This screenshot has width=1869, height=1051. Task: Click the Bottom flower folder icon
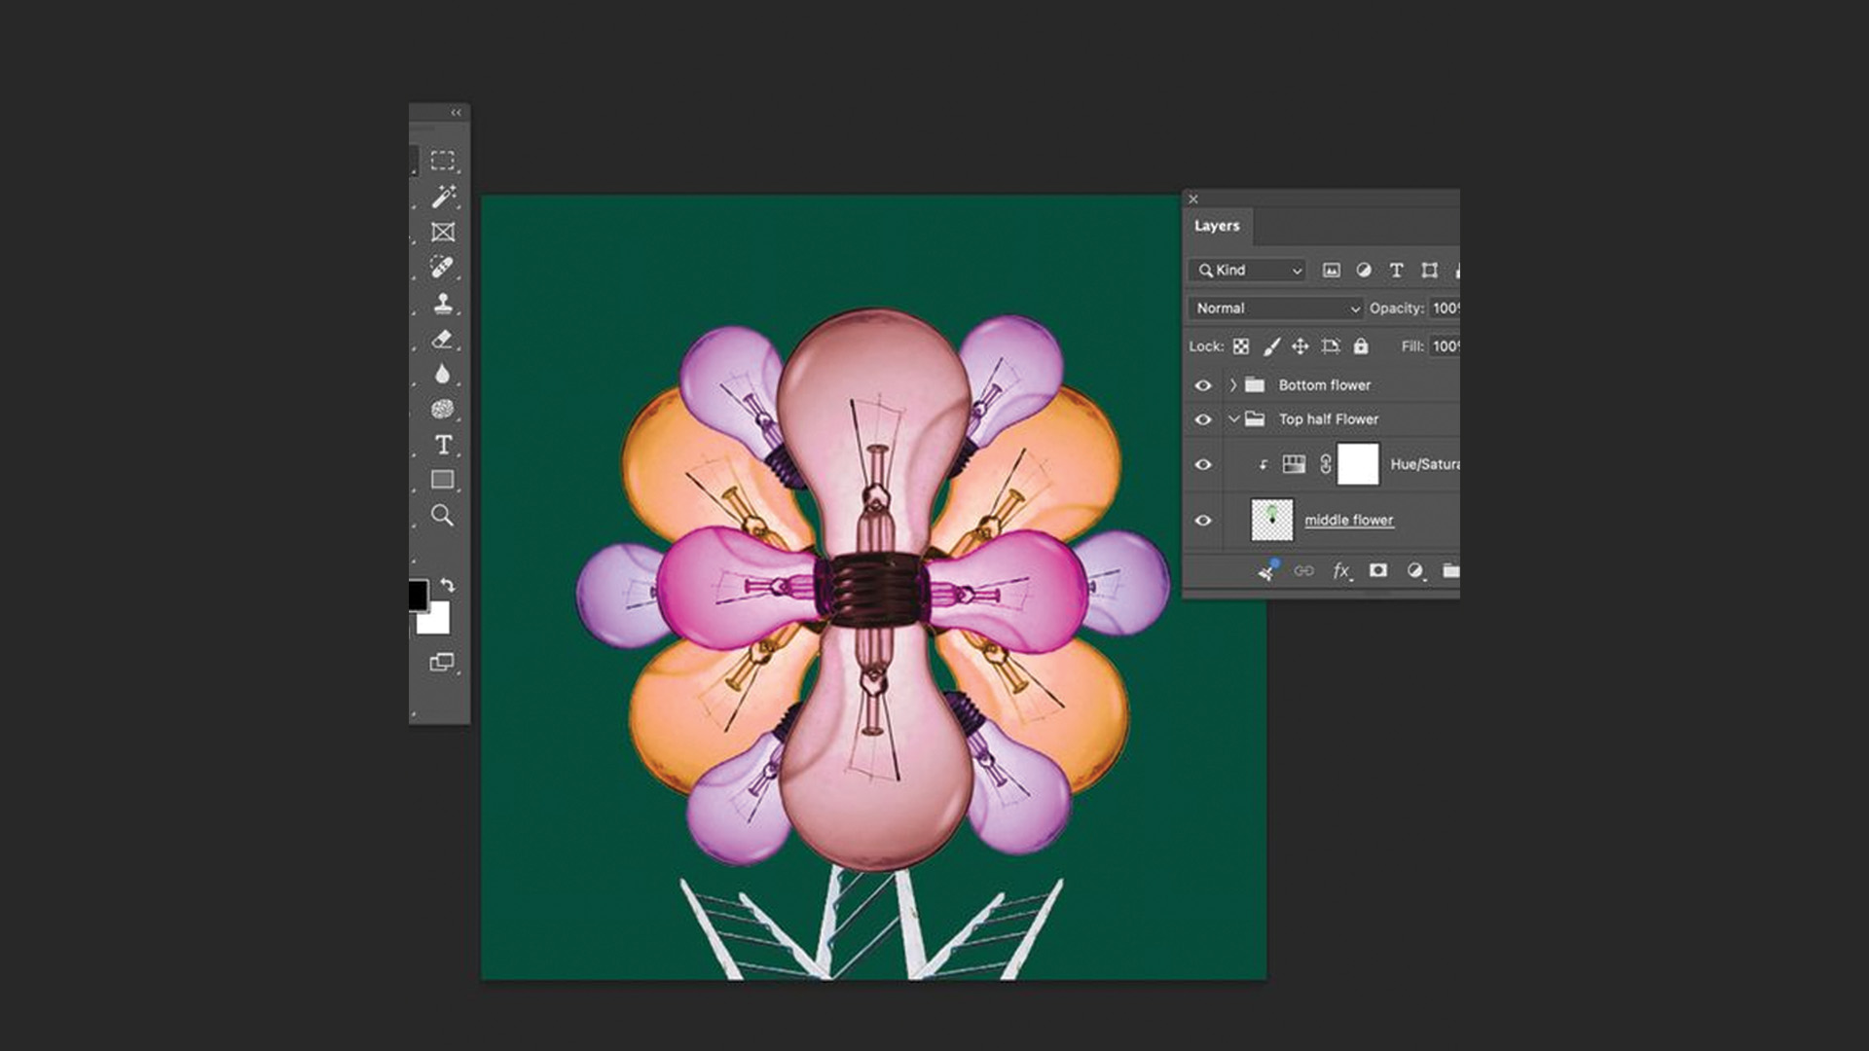1255,385
